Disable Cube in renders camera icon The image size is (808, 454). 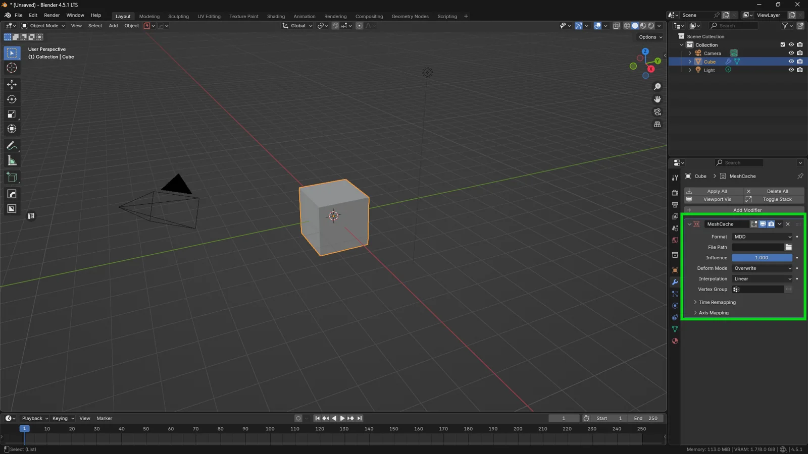click(x=800, y=62)
